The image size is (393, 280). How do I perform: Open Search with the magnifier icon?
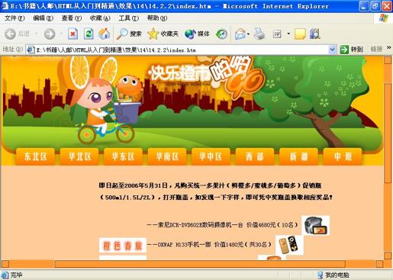click(122, 34)
